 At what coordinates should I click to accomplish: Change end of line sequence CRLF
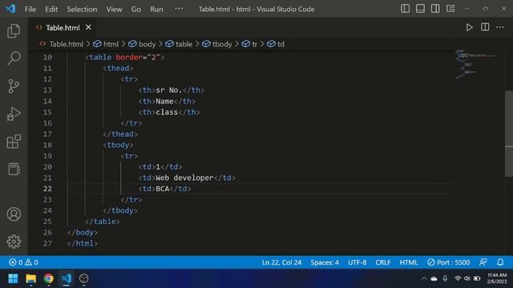tap(383, 262)
